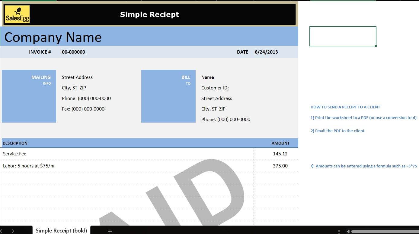Image resolution: width=419 pixels, height=234 pixels.
Task: Select the 145.12 amount cell
Action: point(280,154)
